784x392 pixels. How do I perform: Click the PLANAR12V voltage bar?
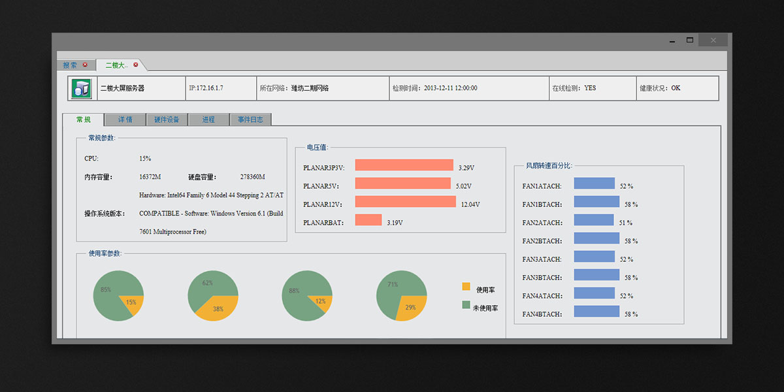(x=405, y=202)
